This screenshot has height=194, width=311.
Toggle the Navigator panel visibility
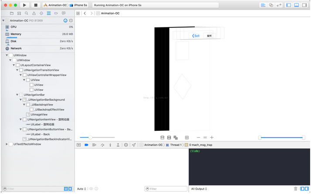pyautogui.click(x=288, y=5)
